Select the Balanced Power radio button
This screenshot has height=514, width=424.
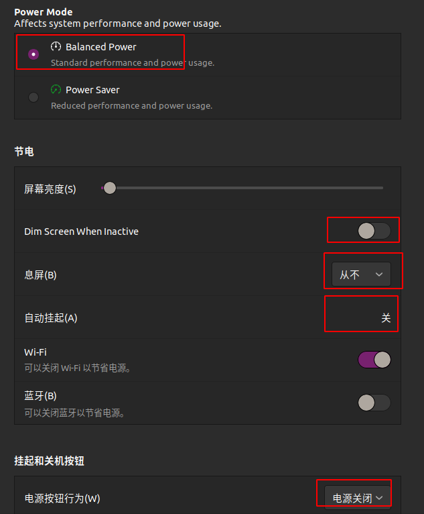click(x=33, y=54)
